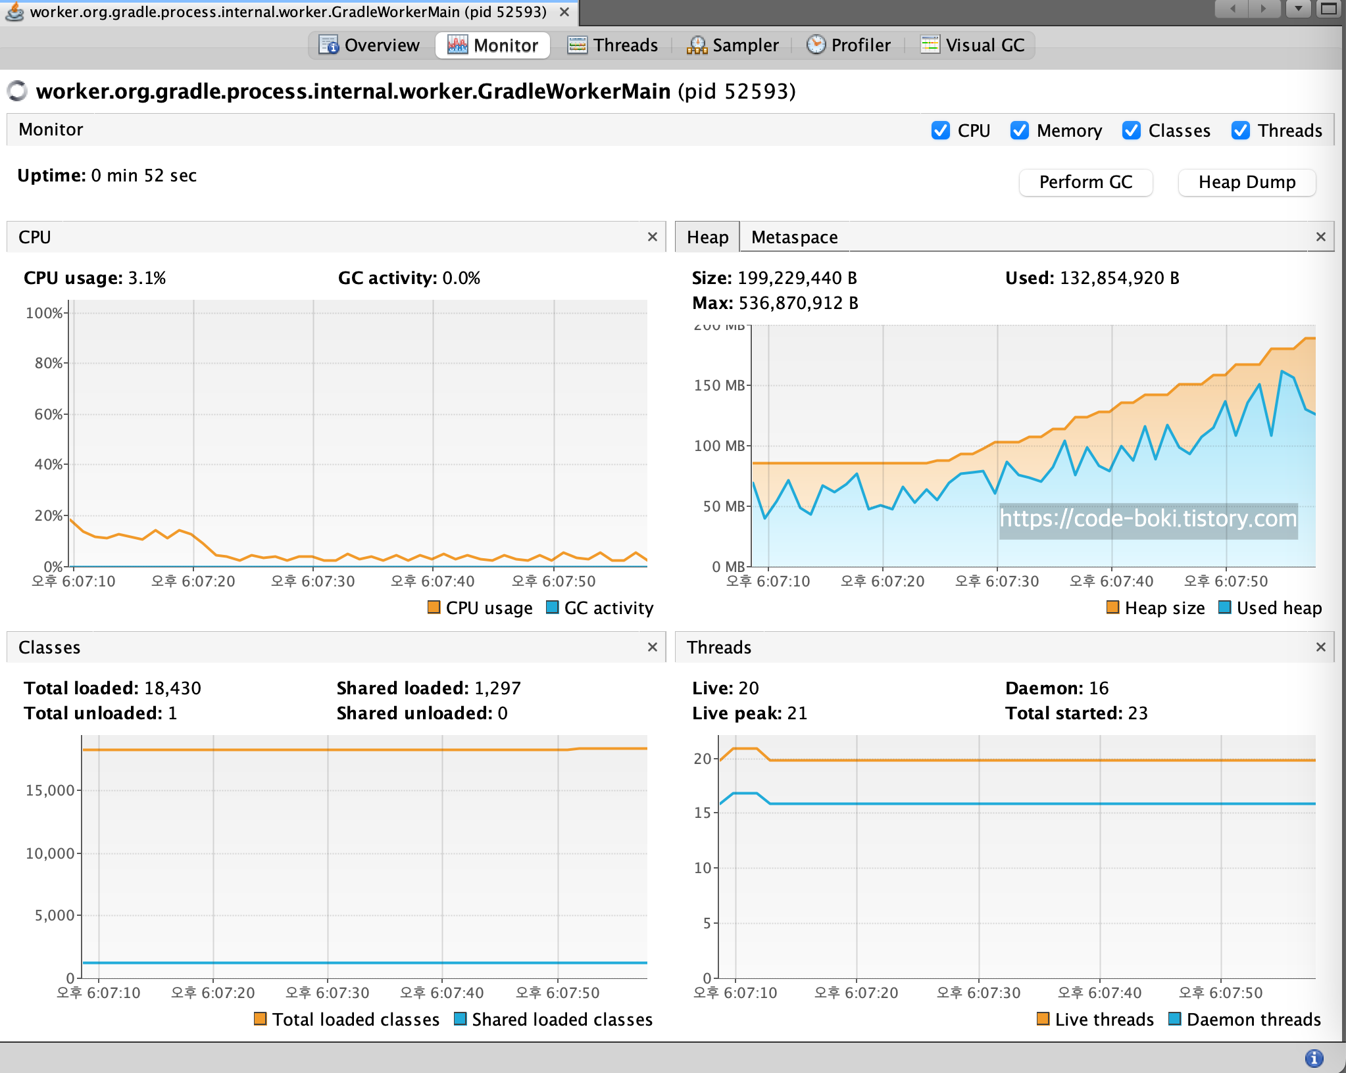Close the Threads graph panel

[x=1320, y=647]
